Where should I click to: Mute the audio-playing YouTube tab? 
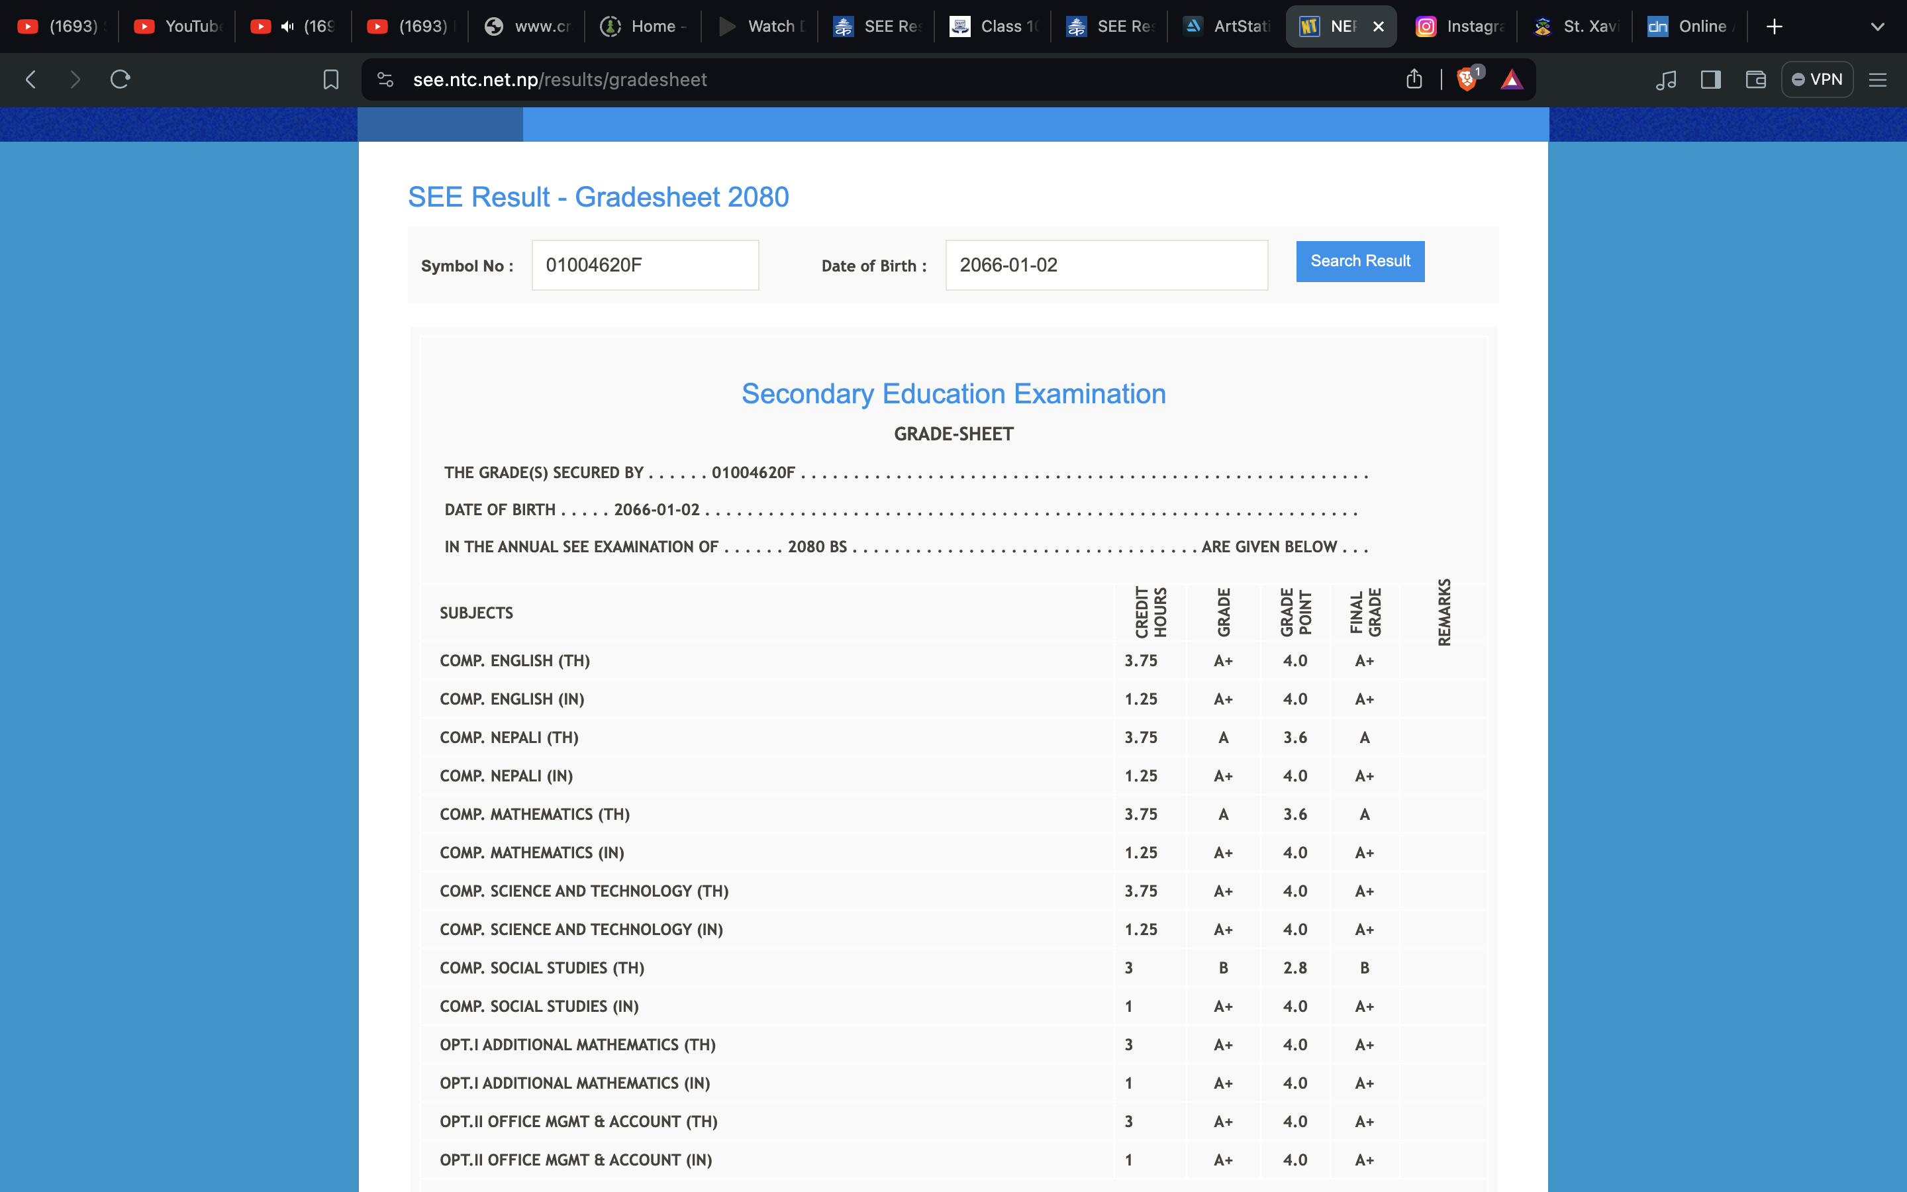pos(287,26)
